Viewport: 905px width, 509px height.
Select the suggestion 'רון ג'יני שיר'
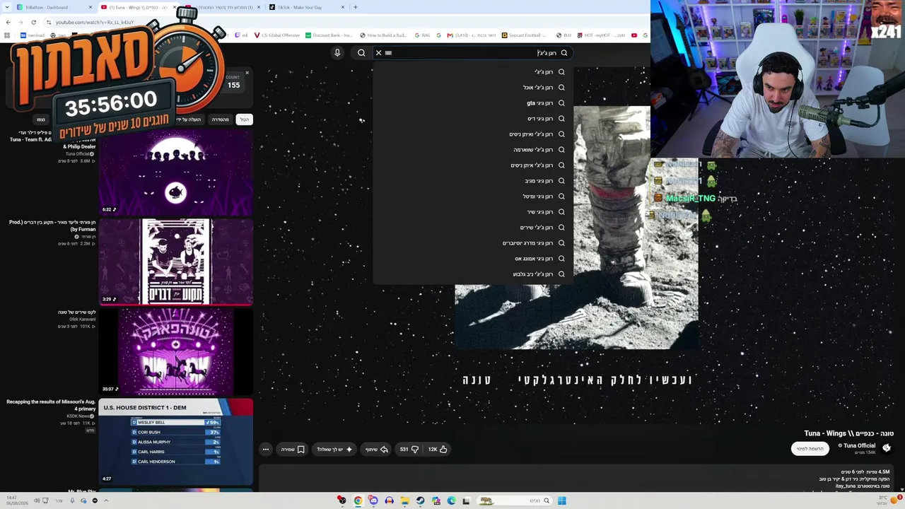pyautogui.click(x=472, y=212)
